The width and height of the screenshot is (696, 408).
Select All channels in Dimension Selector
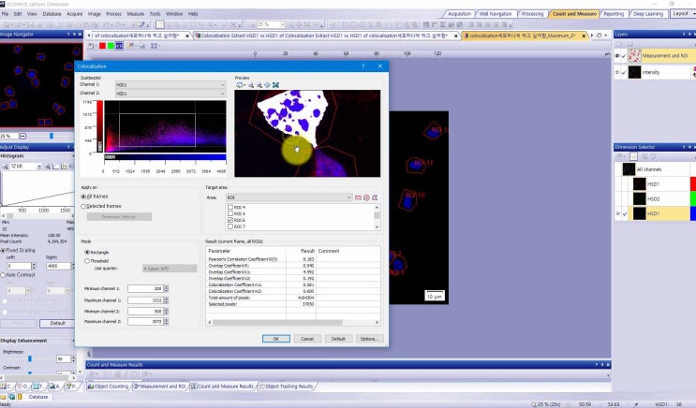tap(649, 169)
